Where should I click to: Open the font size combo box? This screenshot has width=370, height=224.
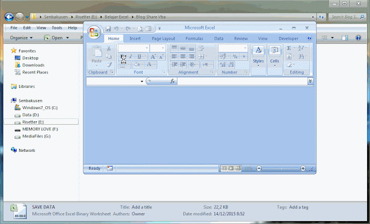pyautogui.click(x=157, y=48)
